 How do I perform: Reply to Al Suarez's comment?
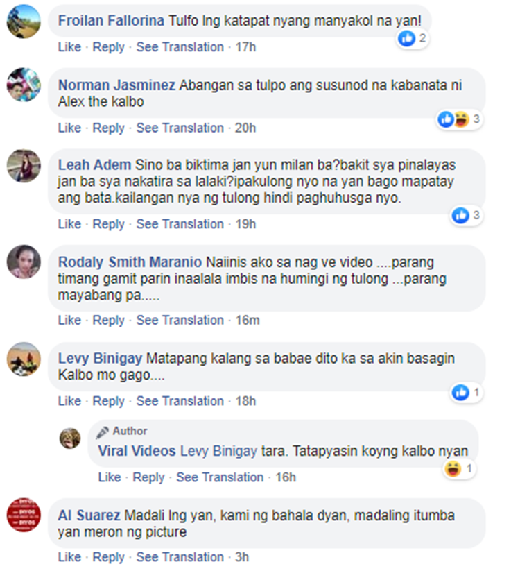pos(108,557)
